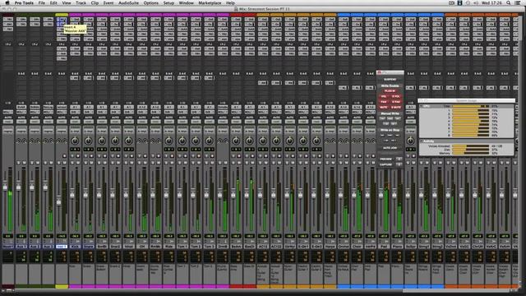Open the input selector on Tom 2 track

(196, 108)
